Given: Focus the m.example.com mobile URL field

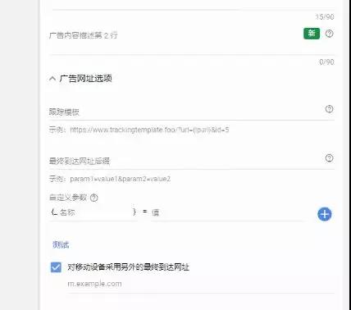Looking at the screenshot, I should pyautogui.click(x=201, y=284).
